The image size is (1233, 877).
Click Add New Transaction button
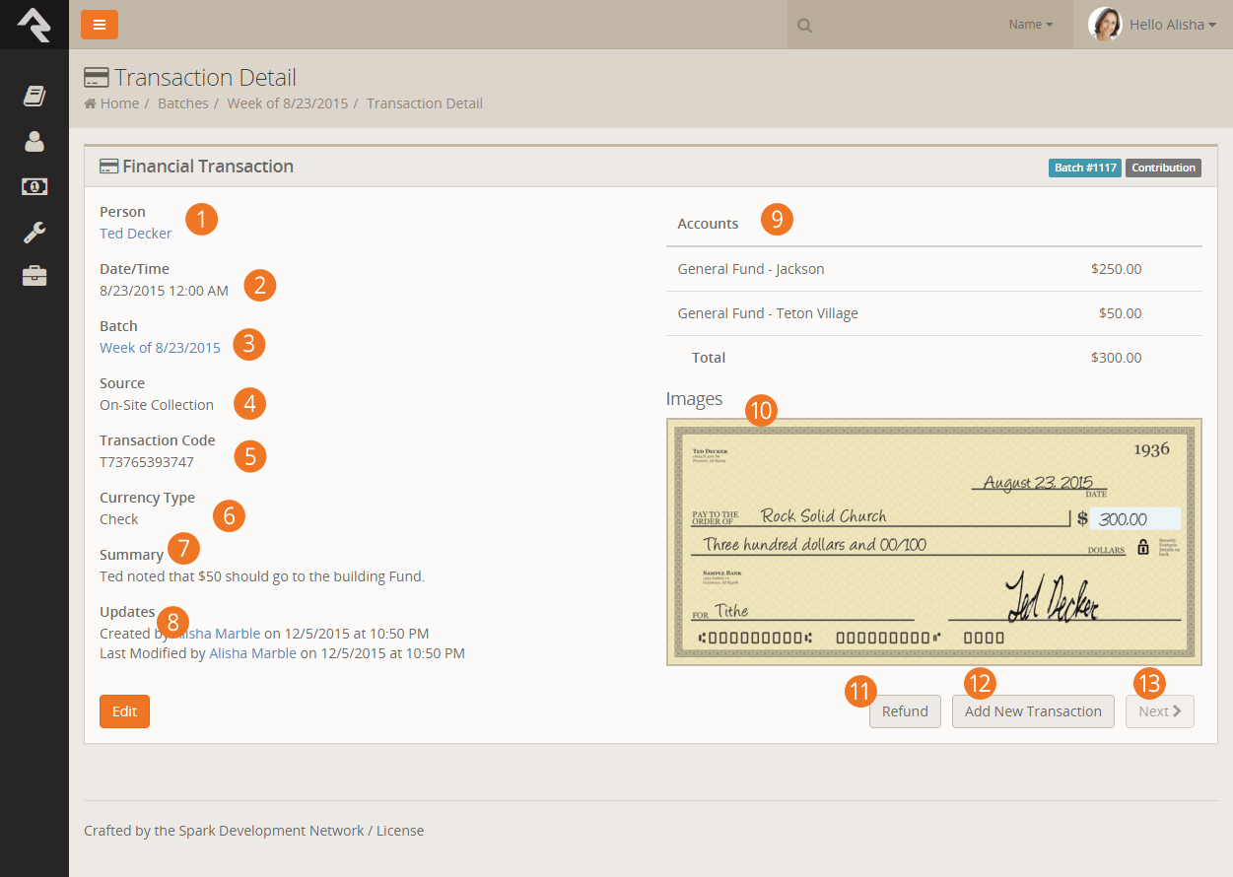(1033, 711)
